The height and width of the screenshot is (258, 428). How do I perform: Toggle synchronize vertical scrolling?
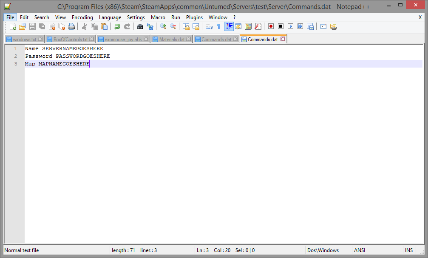point(186,26)
